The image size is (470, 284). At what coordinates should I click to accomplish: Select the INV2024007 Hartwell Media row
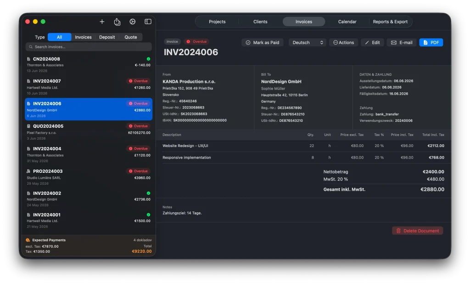coord(89,87)
